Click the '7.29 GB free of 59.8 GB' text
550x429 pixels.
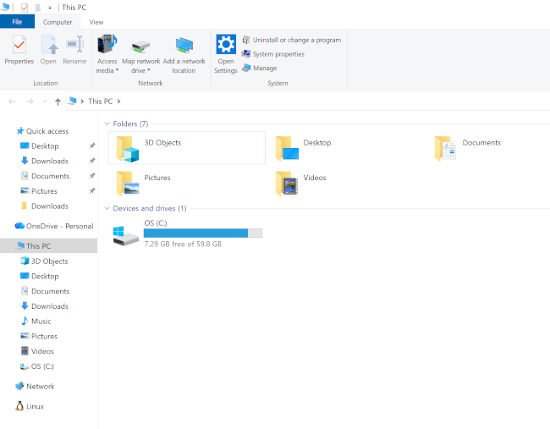tap(183, 245)
